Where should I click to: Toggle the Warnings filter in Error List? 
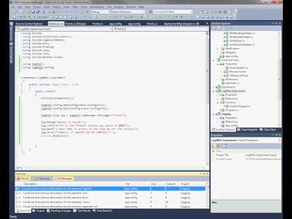pos(42,179)
